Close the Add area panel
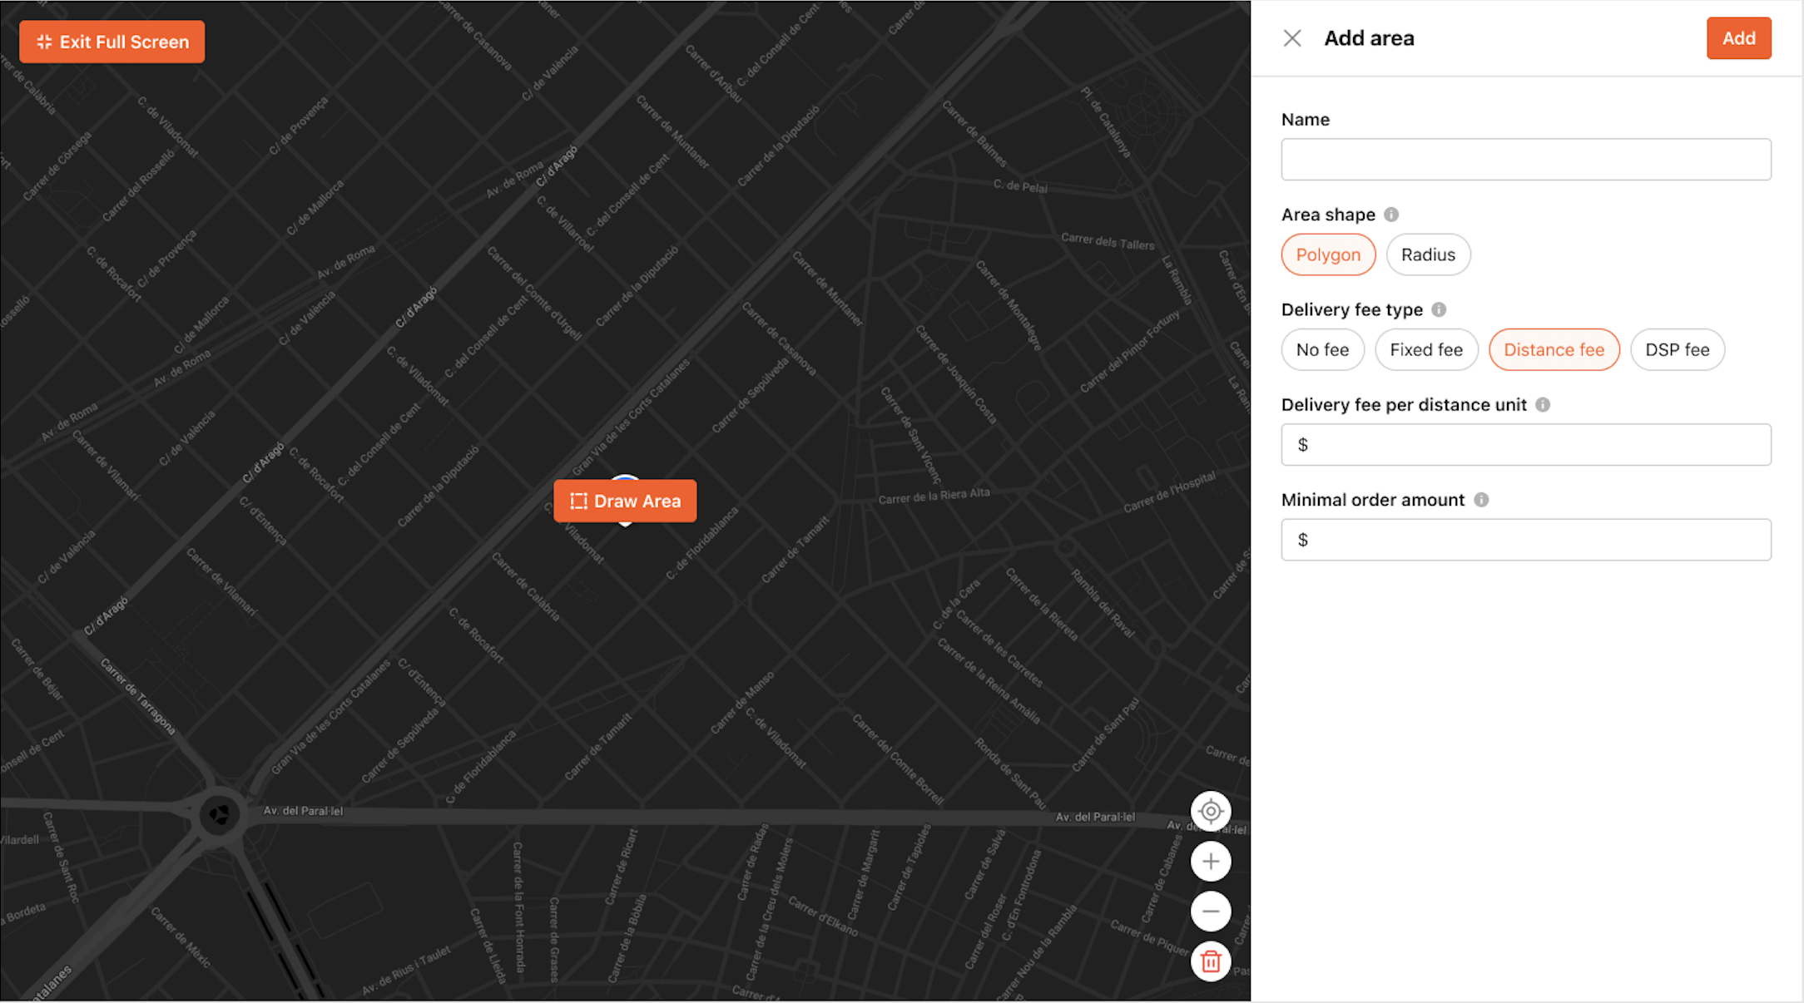Screen dimensions: 1804x1003 (x=1292, y=38)
